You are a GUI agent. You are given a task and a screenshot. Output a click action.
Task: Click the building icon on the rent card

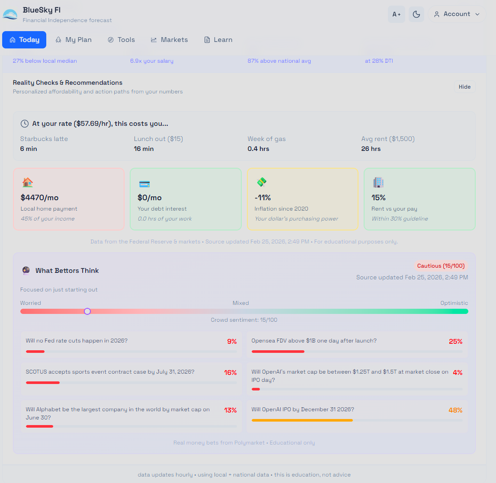pyautogui.click(x=378, y=182)
